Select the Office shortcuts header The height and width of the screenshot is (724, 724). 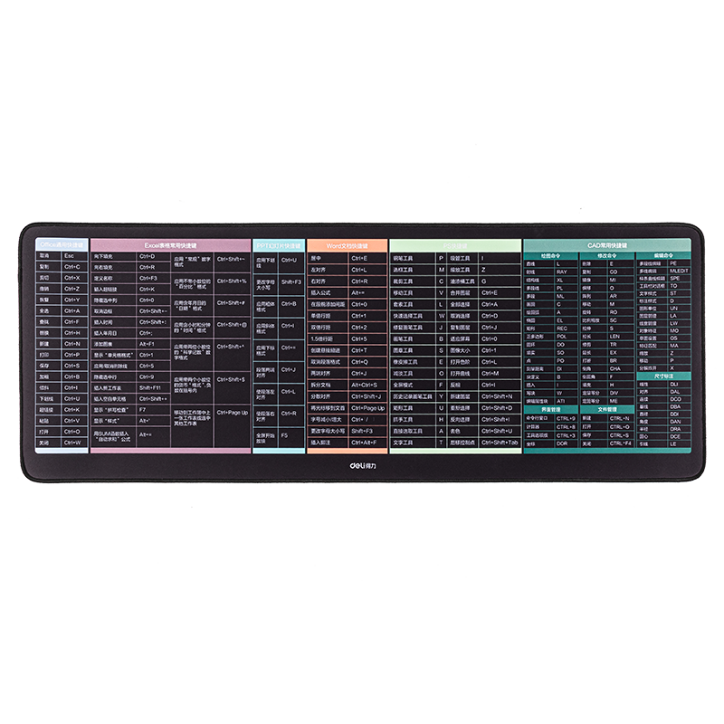(62, 244)
